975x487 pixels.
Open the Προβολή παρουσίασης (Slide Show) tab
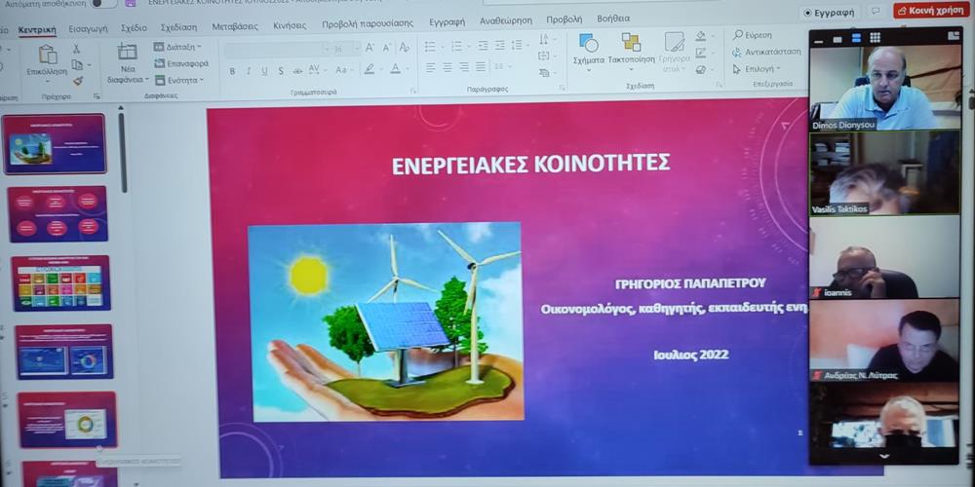pos(368,23)
